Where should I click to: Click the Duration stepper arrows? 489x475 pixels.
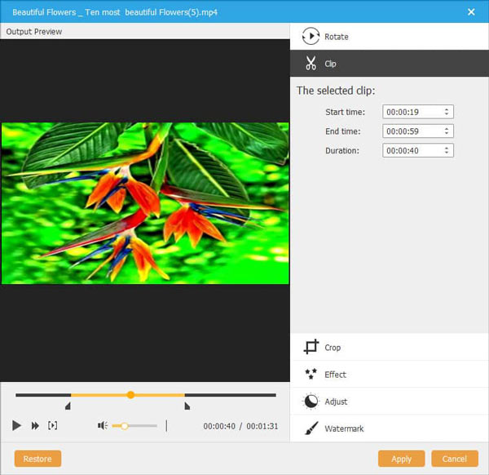447,150
